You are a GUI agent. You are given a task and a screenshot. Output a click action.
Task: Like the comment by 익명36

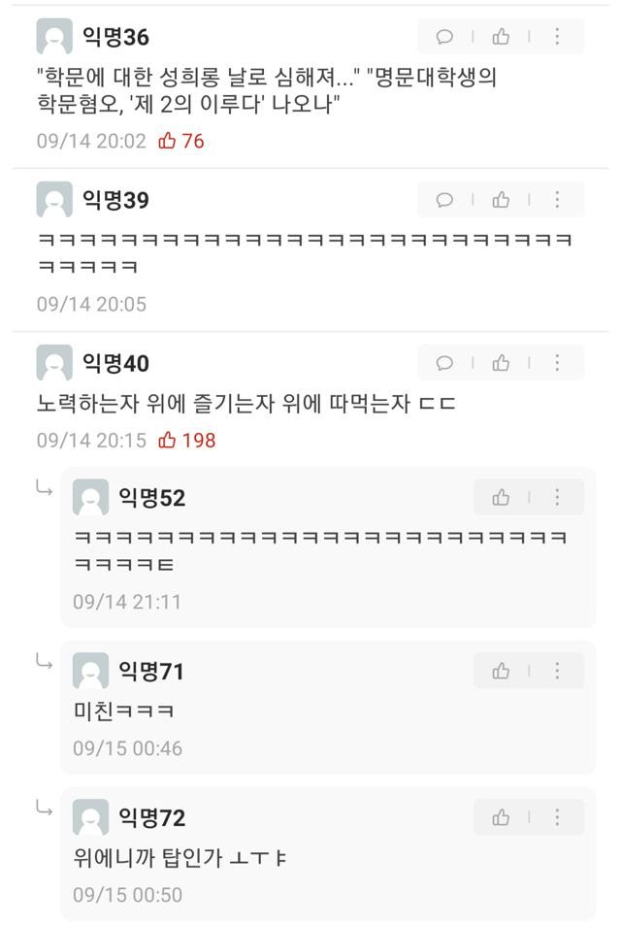pos(501,37)
